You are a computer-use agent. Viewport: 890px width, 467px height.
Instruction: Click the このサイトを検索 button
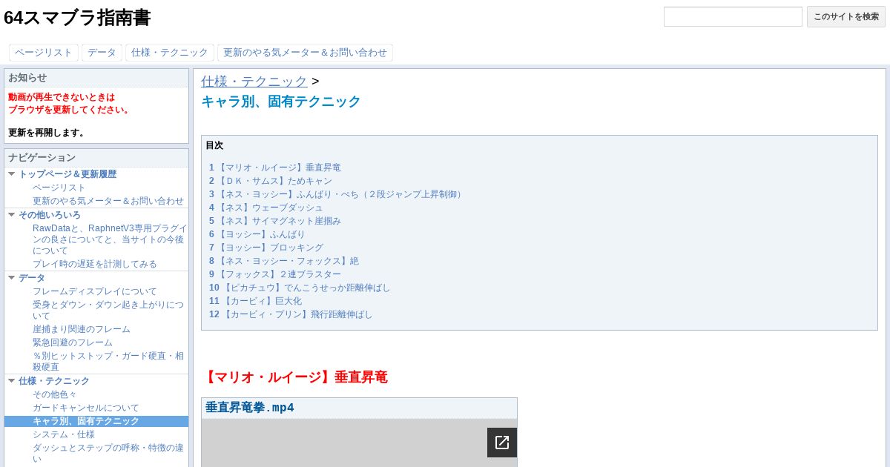pos(846,16)
